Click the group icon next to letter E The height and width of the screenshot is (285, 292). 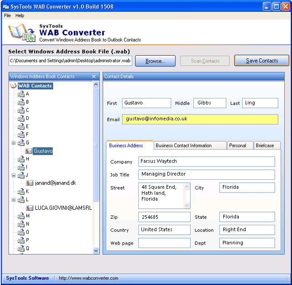tap(21, 127)
